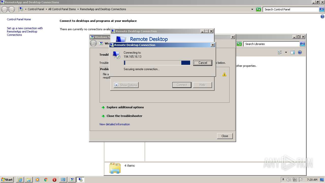Open Action Center flag icon
The height and width of the screenshot is (183, 325).
pyautogui.click(x=301, y=180)
